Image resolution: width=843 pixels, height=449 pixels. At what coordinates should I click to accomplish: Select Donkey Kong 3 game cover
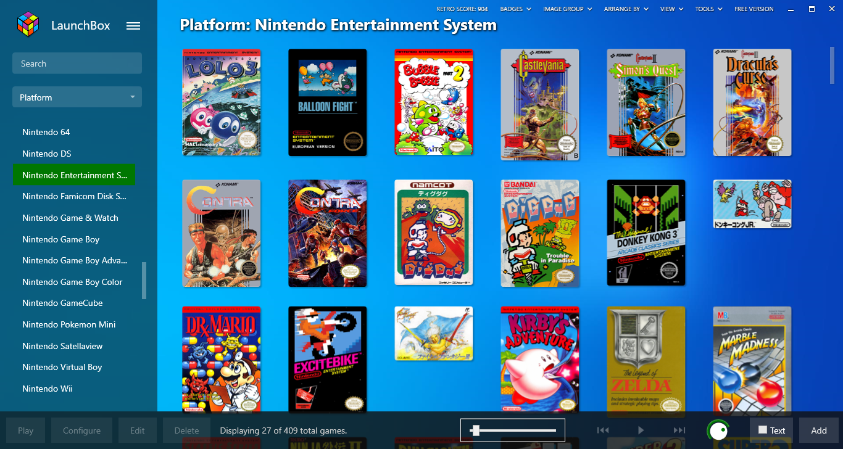[646, 233]
